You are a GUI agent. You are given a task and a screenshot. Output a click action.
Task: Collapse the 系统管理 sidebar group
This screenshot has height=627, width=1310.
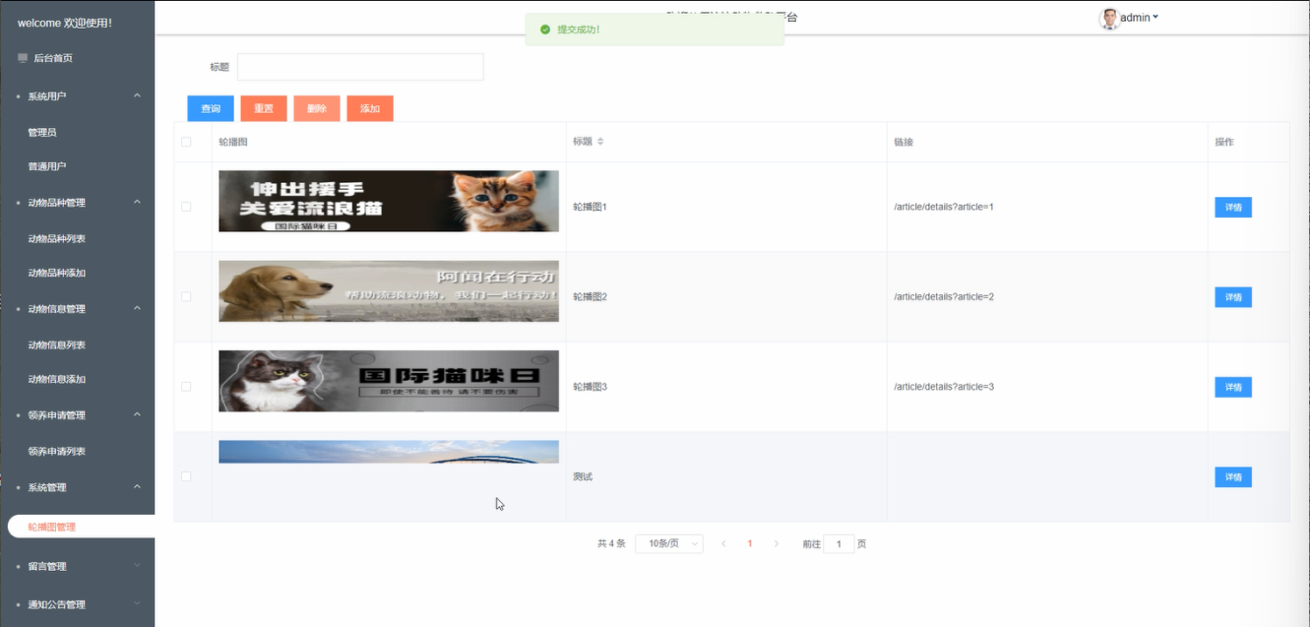(x=77, y=487)
